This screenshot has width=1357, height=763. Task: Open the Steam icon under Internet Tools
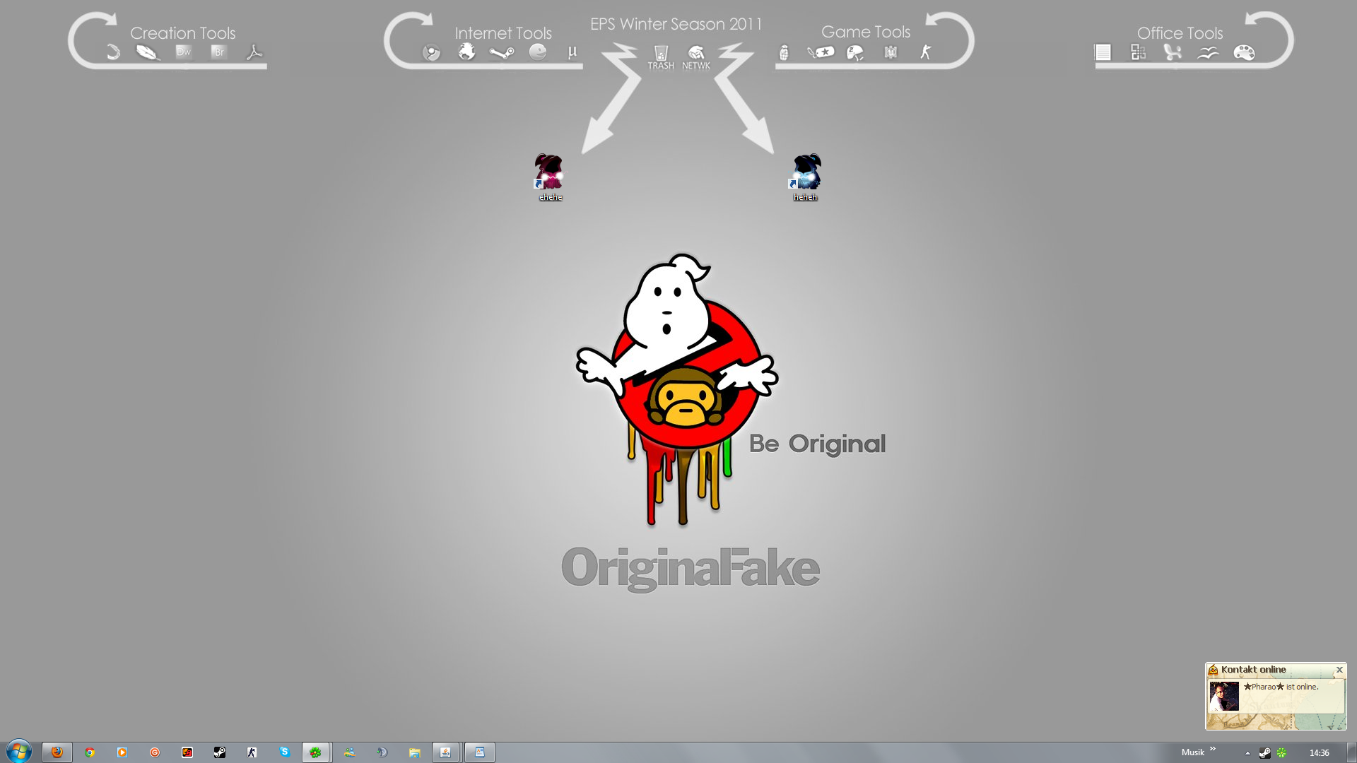pos(501,52)
